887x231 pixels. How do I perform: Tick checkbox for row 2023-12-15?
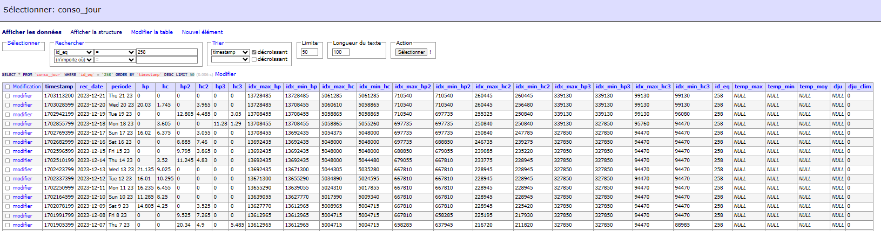coord(8,151)
